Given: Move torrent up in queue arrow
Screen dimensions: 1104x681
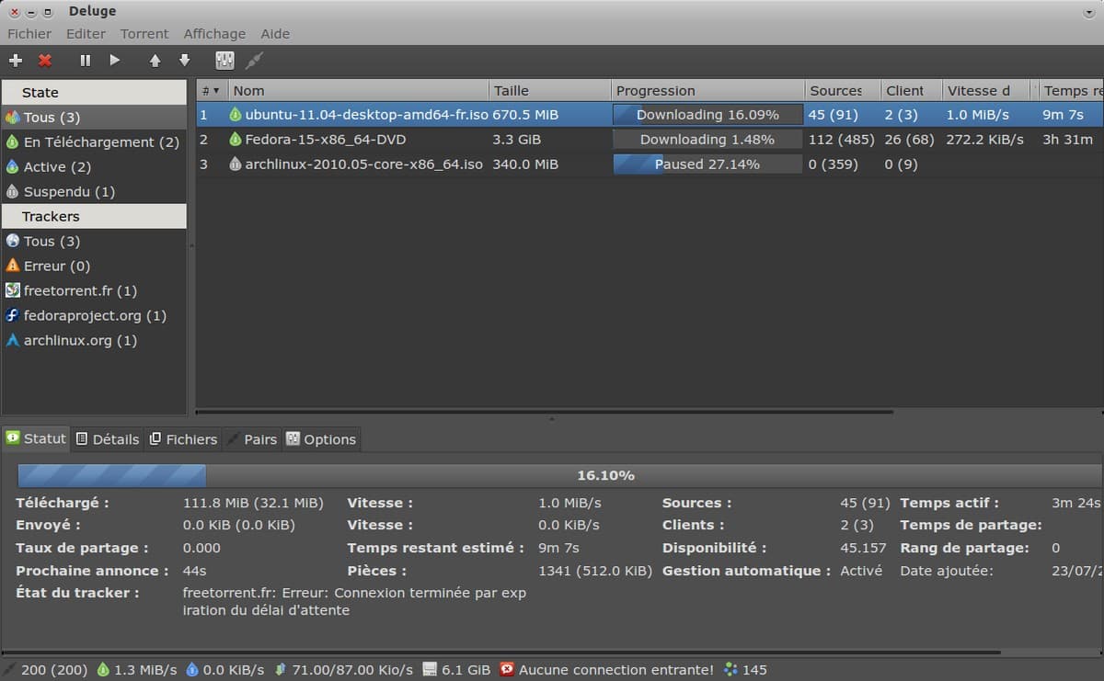Looking at the screenshot, I should click(155, 61).
